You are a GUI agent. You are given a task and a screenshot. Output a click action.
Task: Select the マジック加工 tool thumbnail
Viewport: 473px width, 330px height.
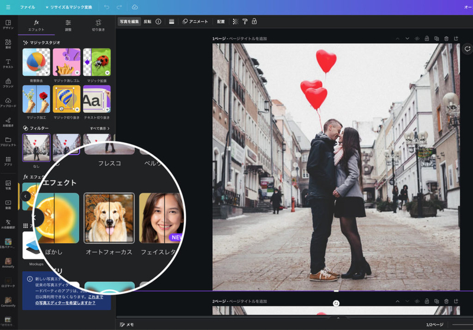pyautogui.click(x=36, y=99)
